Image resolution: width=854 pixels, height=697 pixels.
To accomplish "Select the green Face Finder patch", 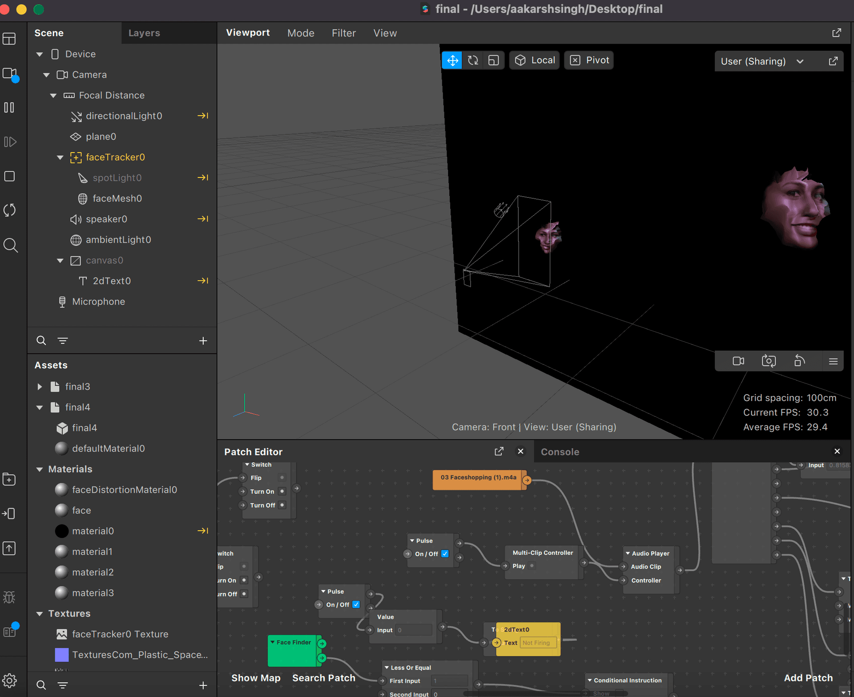I will pyautogui.click(x=294, y=650).
